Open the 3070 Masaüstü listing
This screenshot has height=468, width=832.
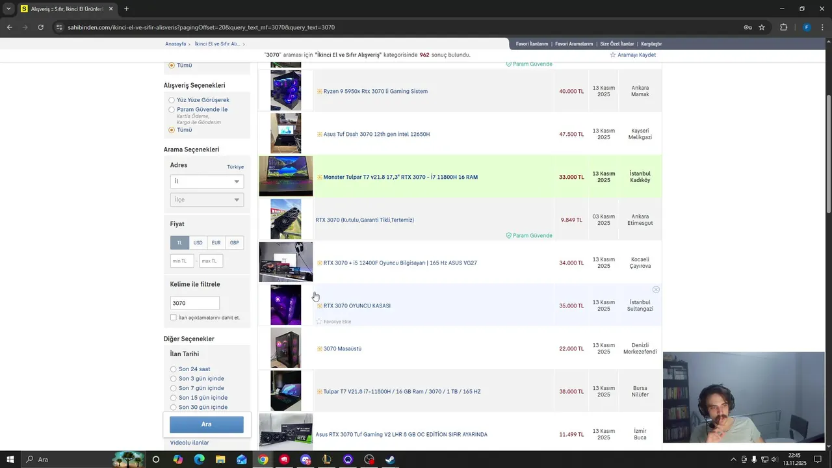click(x=342, y=348)
